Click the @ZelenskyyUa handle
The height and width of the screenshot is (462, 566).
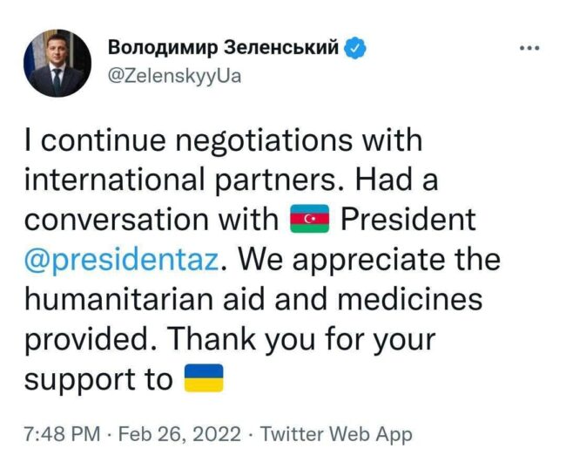(x=172, y=75)
